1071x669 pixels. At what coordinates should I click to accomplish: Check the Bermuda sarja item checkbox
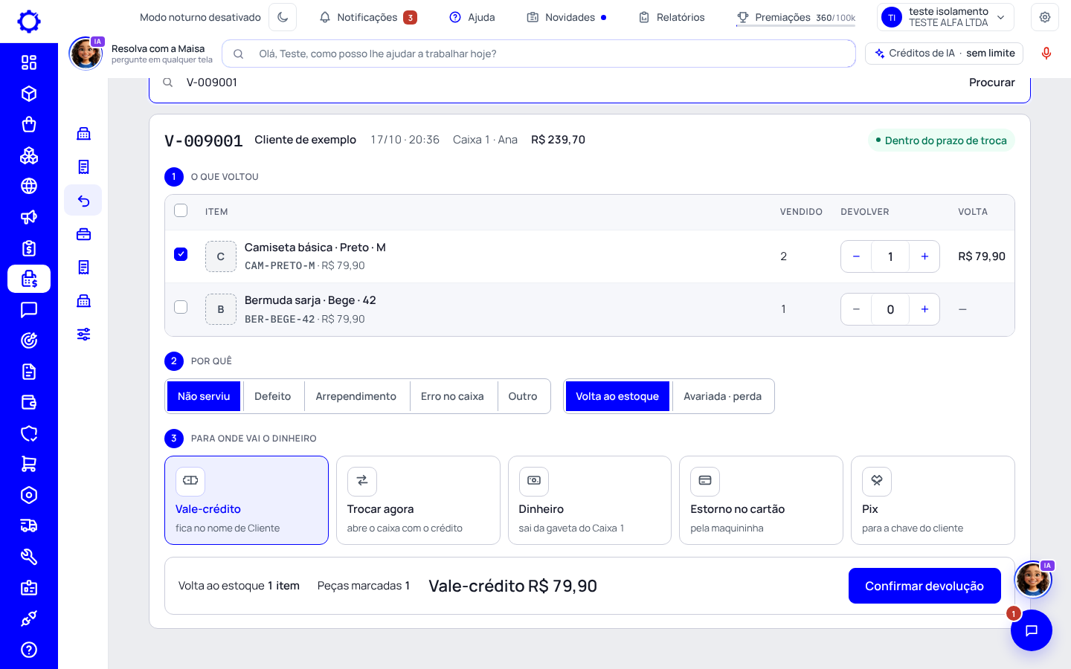point(181,307)
